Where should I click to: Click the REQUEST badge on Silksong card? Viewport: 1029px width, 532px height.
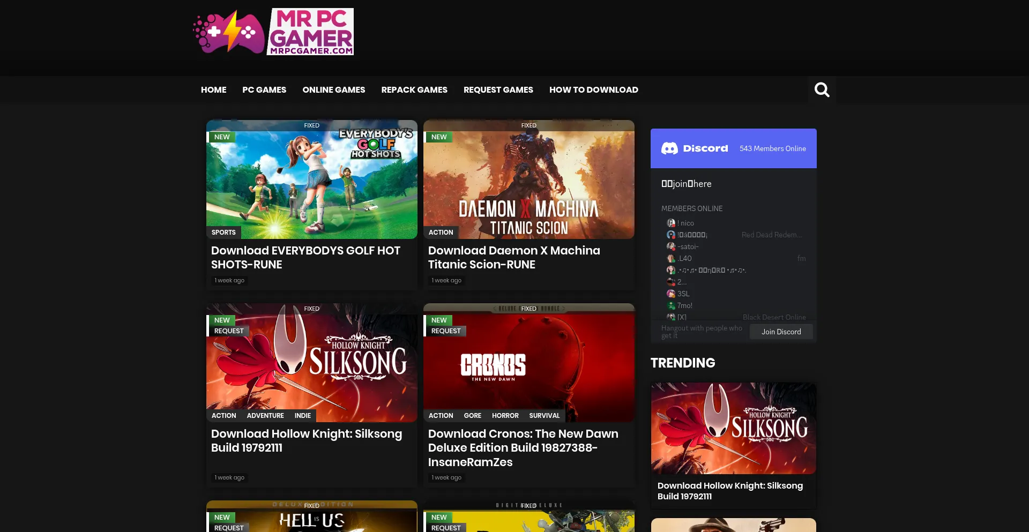tap(229, 331)
